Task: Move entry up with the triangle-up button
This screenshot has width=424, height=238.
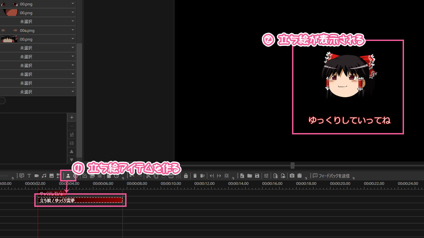Action: [x=72, y=151]
